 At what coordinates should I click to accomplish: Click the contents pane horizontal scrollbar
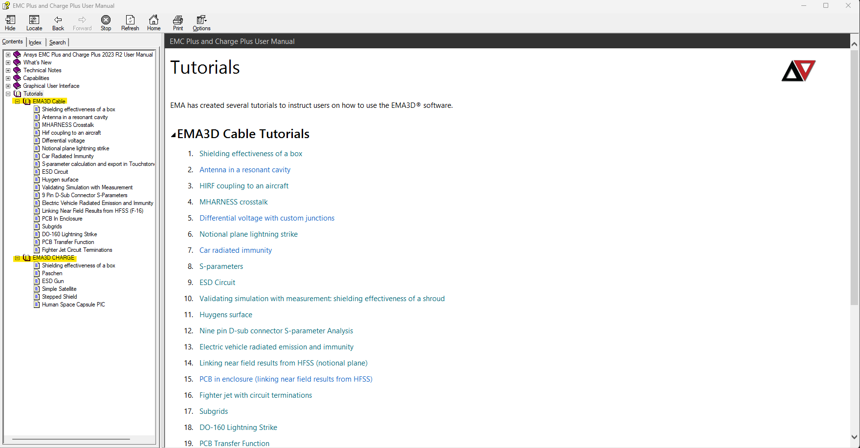(x=71, y=439)
